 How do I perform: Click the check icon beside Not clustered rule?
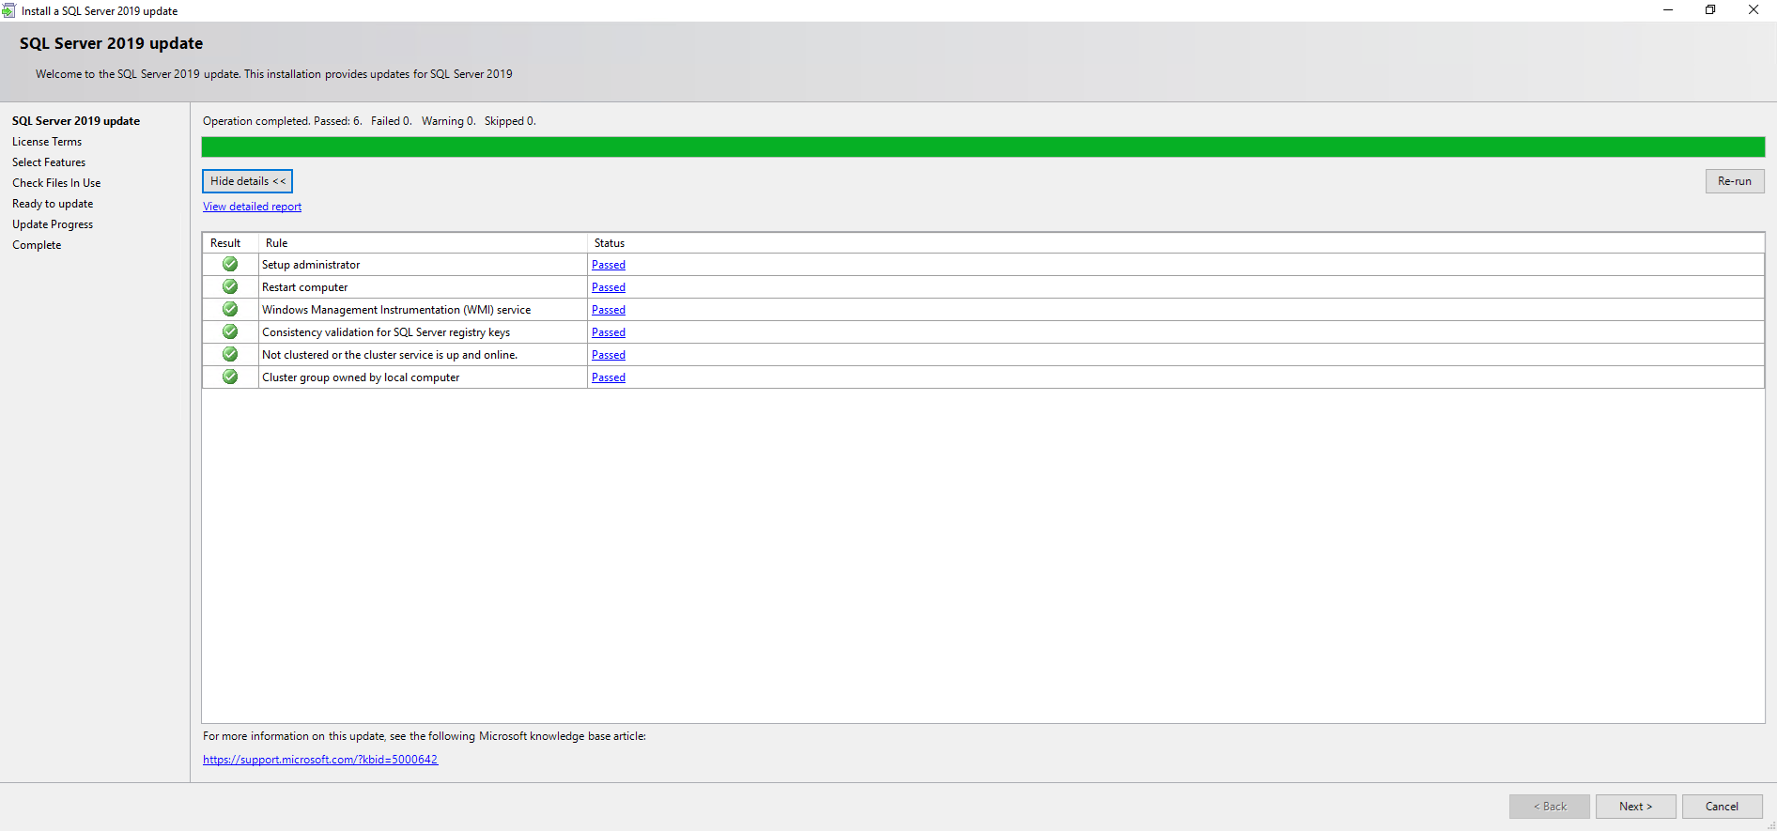[x=230, y=355]
